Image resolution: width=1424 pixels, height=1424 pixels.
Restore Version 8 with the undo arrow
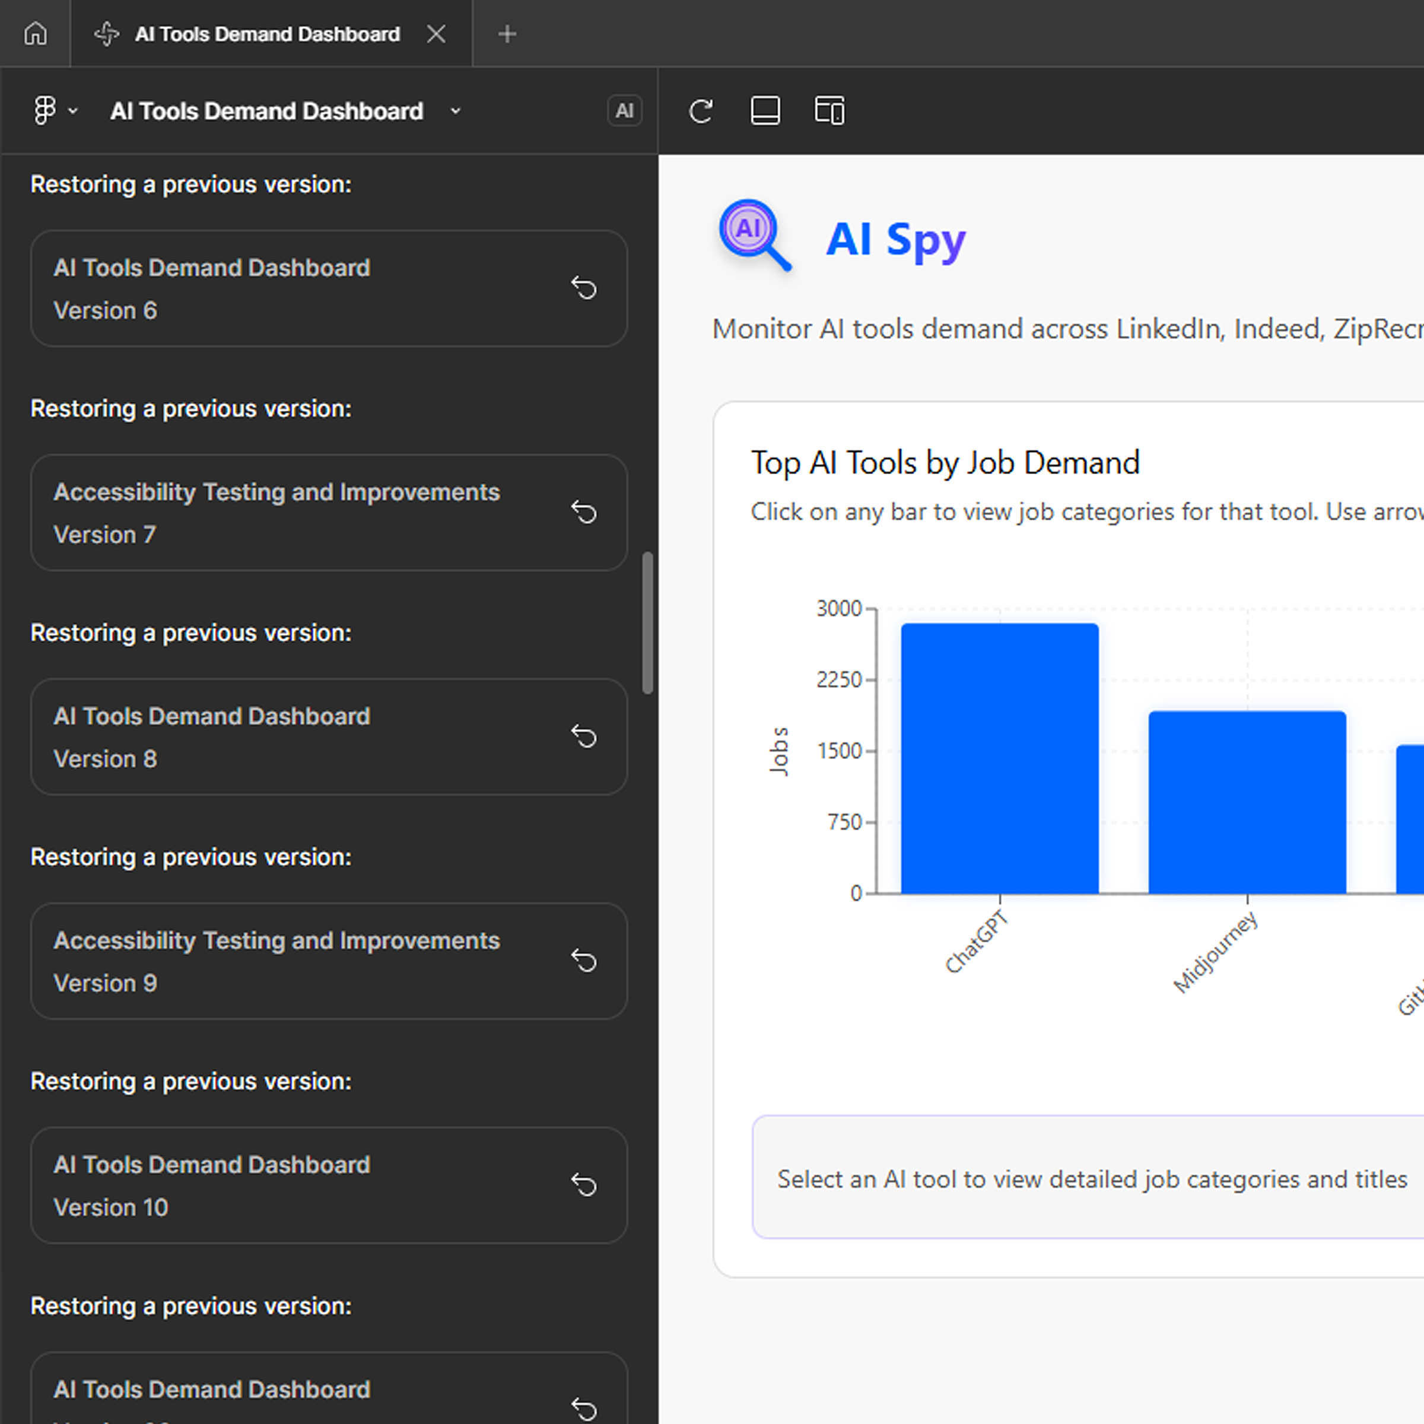pos(584,736)
